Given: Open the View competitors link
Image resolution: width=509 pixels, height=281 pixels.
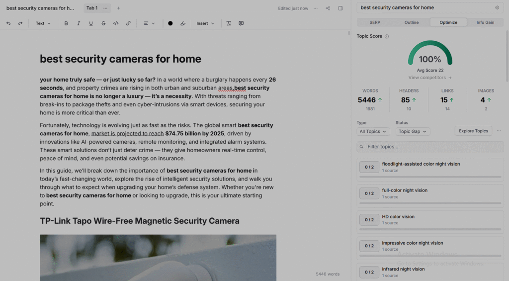Looking at the screenshot, I should point(430,78).
